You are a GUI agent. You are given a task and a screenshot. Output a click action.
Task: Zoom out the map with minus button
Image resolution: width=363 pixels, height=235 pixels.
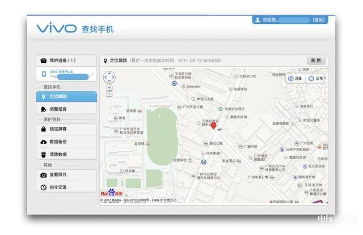click(109, 94)
